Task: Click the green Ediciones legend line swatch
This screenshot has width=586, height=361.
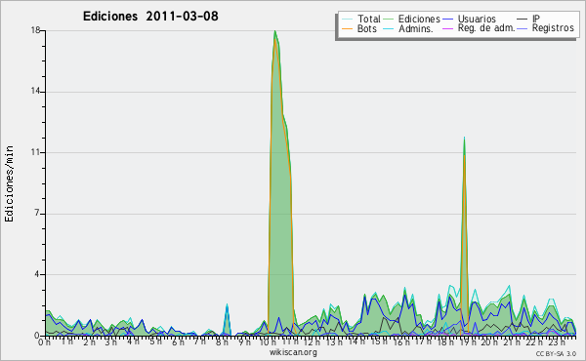Action: [x=389, y=19]
